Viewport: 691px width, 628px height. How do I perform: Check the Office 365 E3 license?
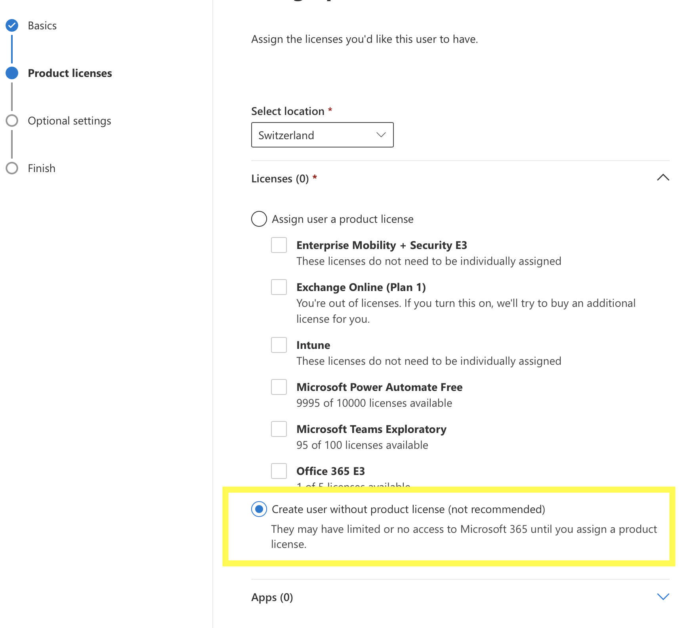[279, 471]
